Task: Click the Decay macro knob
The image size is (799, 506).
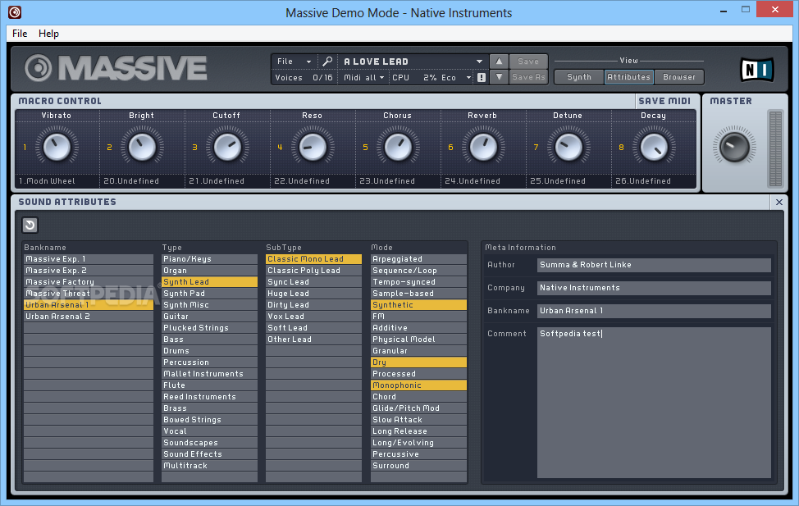Action: click(654, 148)
